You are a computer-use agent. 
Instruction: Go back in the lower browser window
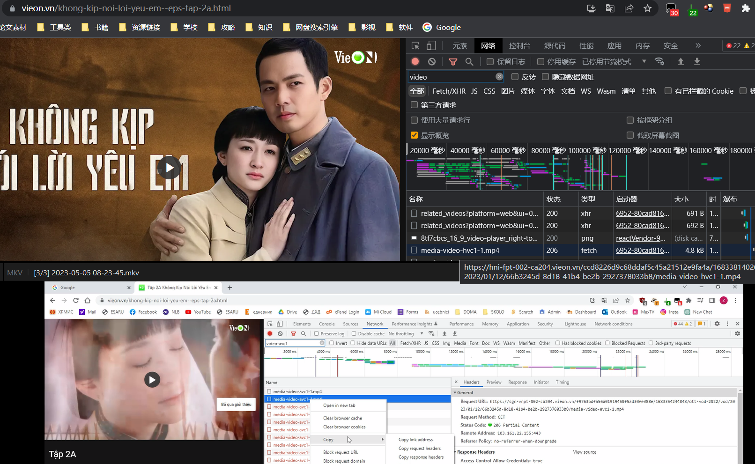52,301
